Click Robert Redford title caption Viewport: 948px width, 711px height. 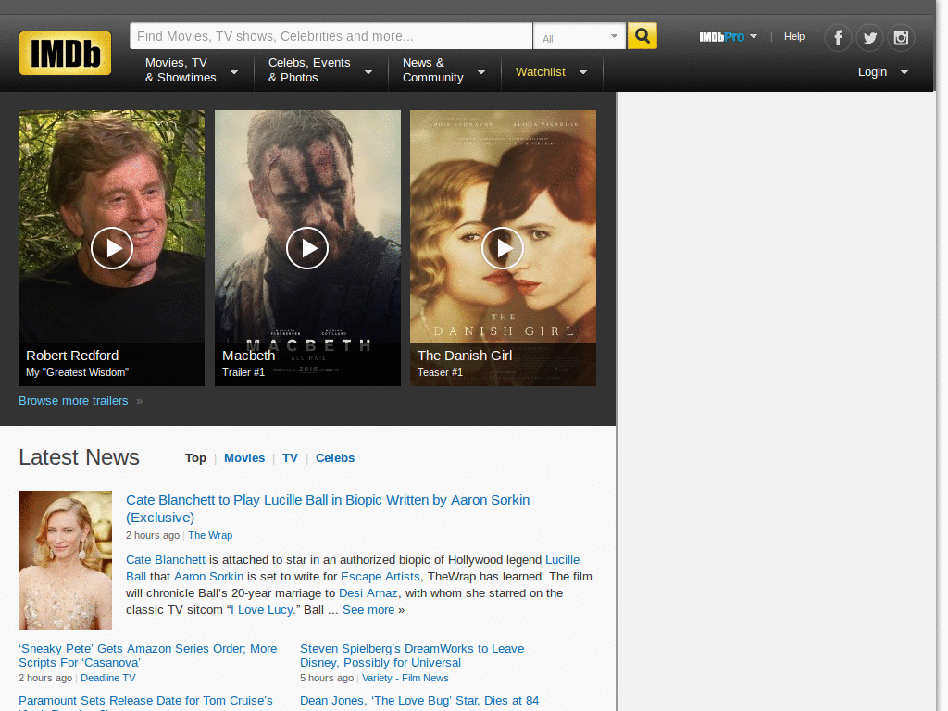tap(72, 355)
